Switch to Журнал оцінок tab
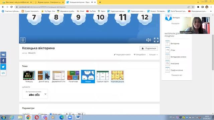The height and width of the screenshot is (120, 214). coord(49,2)
